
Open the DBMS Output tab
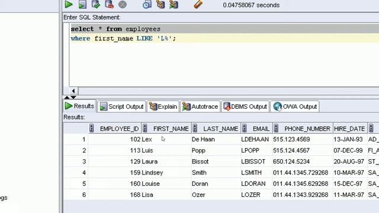click(245, 106)
